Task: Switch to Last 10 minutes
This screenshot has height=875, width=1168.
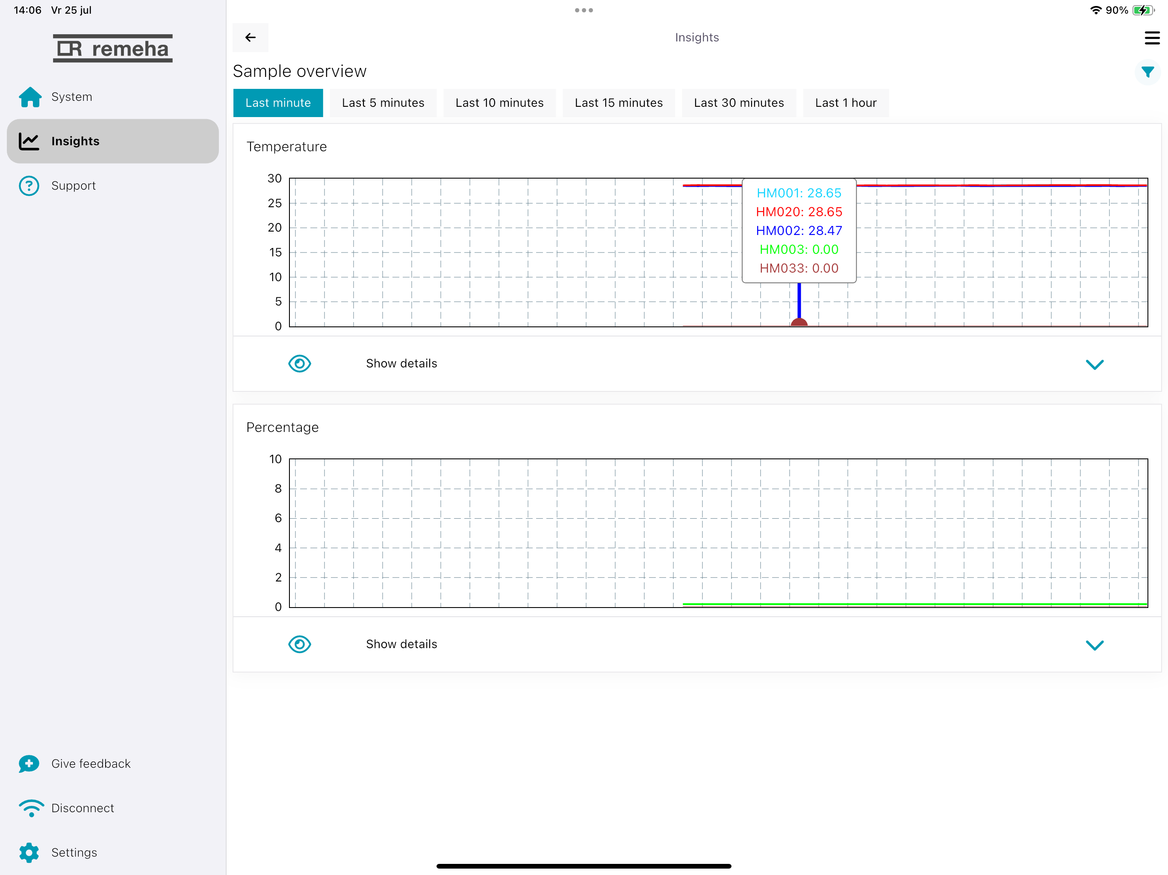Action: pyautogui.click(x=499, y=103)
